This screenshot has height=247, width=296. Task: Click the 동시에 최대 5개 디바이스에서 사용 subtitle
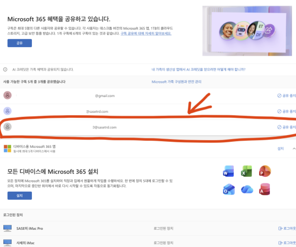[34, 151]
